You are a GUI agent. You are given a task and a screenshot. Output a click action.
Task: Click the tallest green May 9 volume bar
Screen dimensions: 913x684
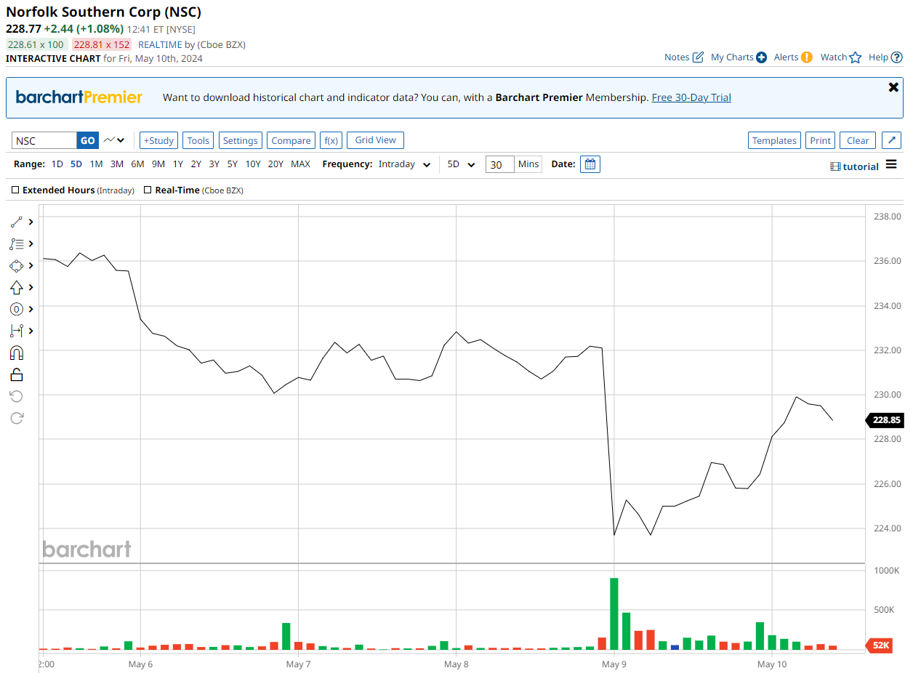(x=614, y=613)
